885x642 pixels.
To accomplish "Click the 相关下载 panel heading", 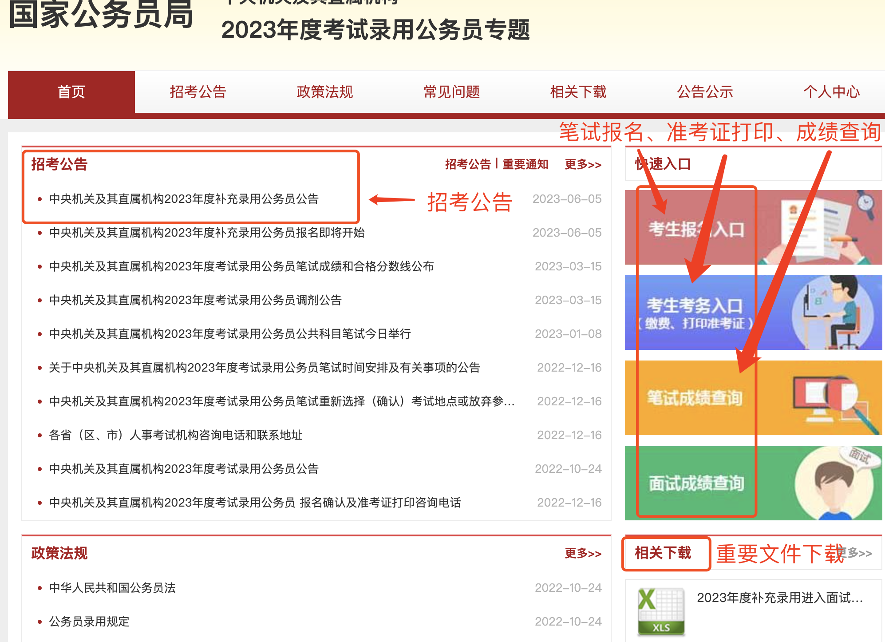I will click(x=663, y=553).
